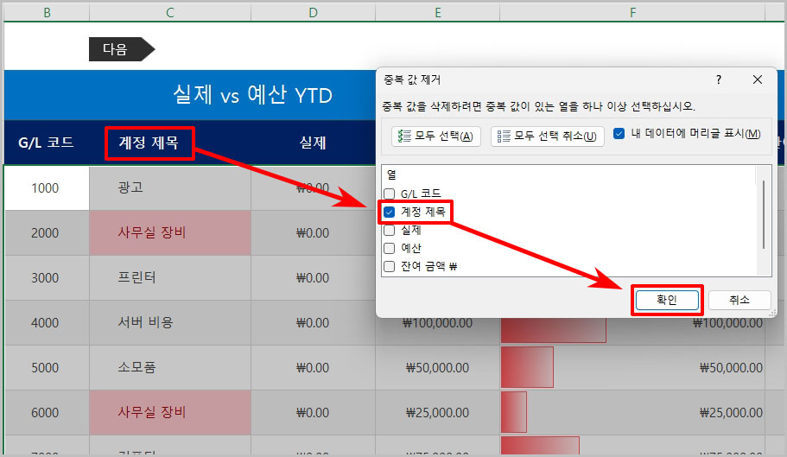Viewport: 787px width, 457px height.
Task: Select 사무실 장비 cell in row 6000
Action: click(x=170, y=412)
